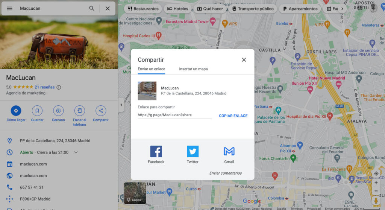
Task: Filter by Restaurantes chip
Action: [143, 9]
